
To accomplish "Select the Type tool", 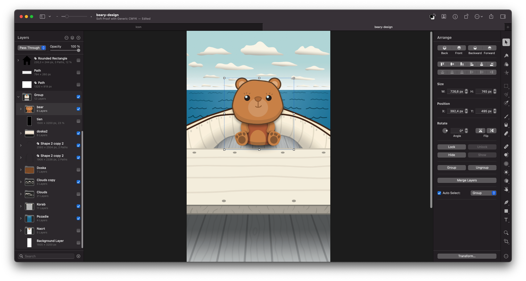I will (x=506, y=220).
